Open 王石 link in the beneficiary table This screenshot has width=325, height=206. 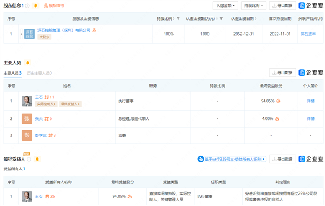click(39, 196)
